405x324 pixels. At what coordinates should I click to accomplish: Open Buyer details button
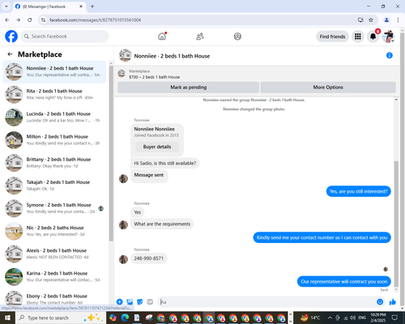point(157,147)
